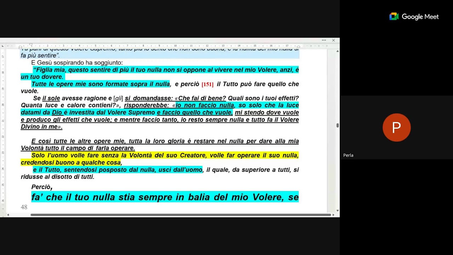Click the vertical scrollbar down arrow
Image resolution: width=453 pixels, height=255 pixels.
(x=337, y=211)
